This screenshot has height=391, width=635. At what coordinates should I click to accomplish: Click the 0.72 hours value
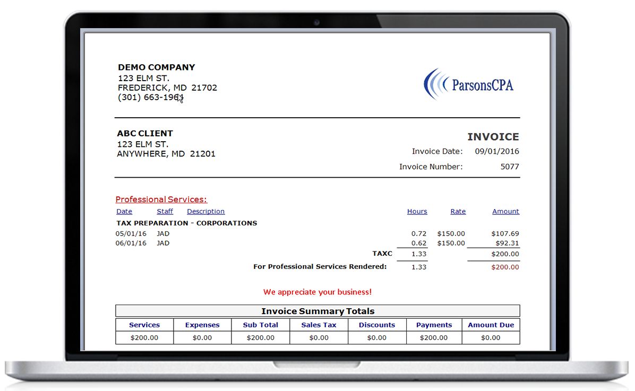pos(419,233)
